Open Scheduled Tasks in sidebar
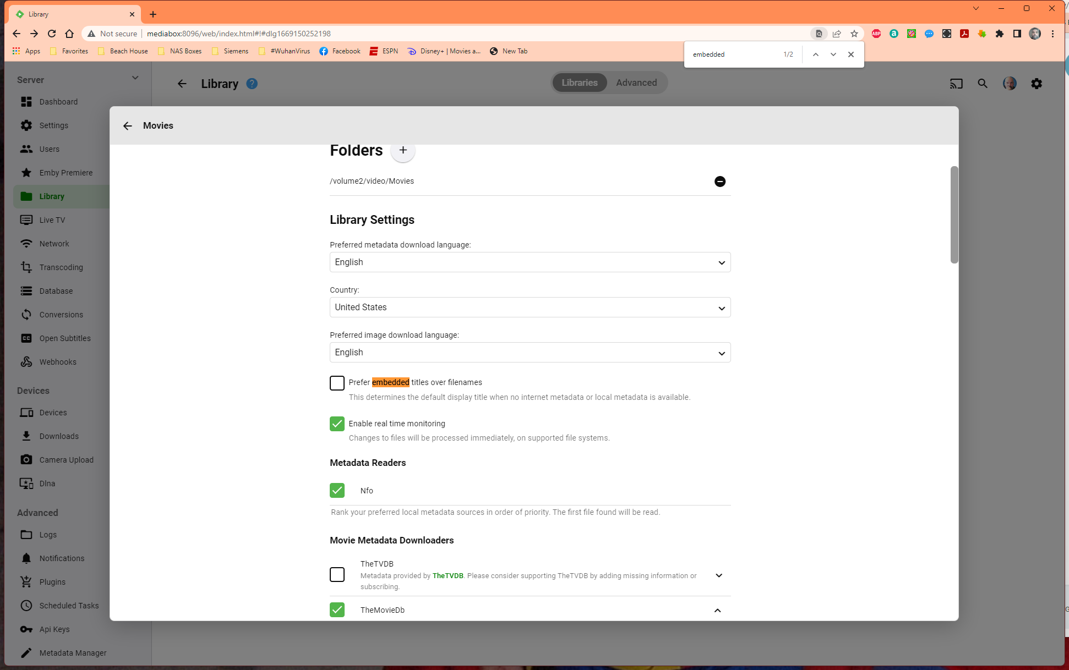1069x670 pixels. pos(69,606)
